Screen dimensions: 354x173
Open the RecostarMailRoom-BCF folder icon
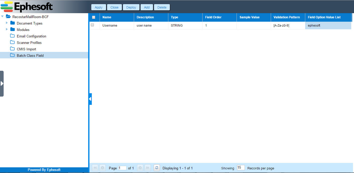click(x=8, y=17)
